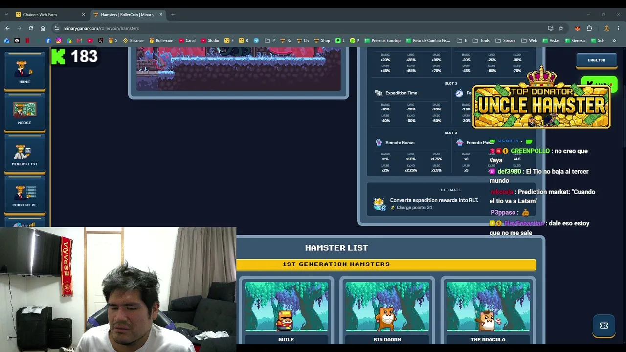Open the Chrome three-dot menu

click(619, 28)
